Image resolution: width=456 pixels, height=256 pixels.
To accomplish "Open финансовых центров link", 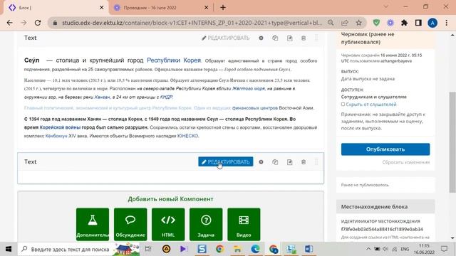I will 255,108.
